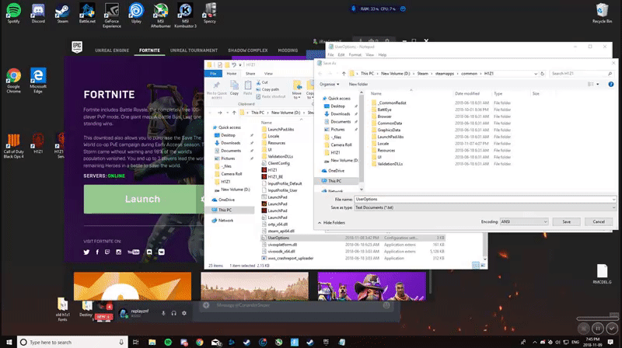622x348 pixels.
Task: Open Notepad Format menu
Action: [355, 54]
